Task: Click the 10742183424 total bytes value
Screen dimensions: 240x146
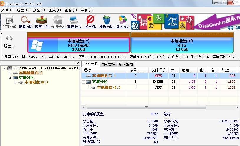Action: (229, 121)
